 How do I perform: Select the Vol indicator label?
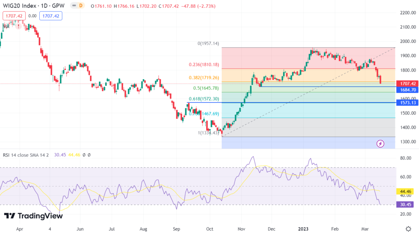click(x=5, y=25)
